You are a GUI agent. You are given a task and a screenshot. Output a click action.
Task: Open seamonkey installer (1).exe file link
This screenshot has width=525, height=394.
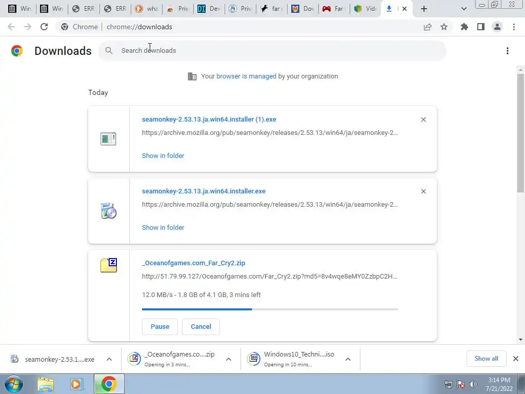coord(209,119)
